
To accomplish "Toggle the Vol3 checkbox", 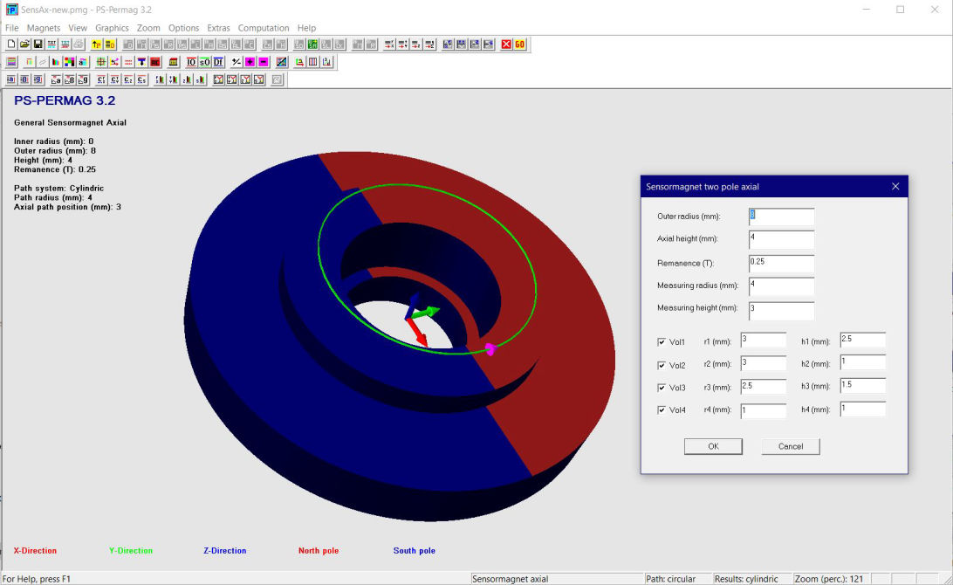I will pyautogui.click(x=662, y=387).
